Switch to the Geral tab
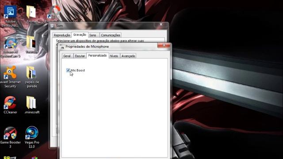 tap(67, 56)
